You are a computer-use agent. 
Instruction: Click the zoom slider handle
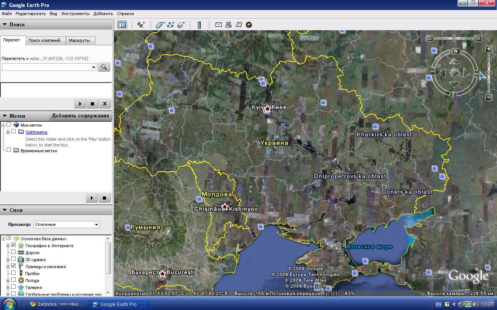pos(489,73)
